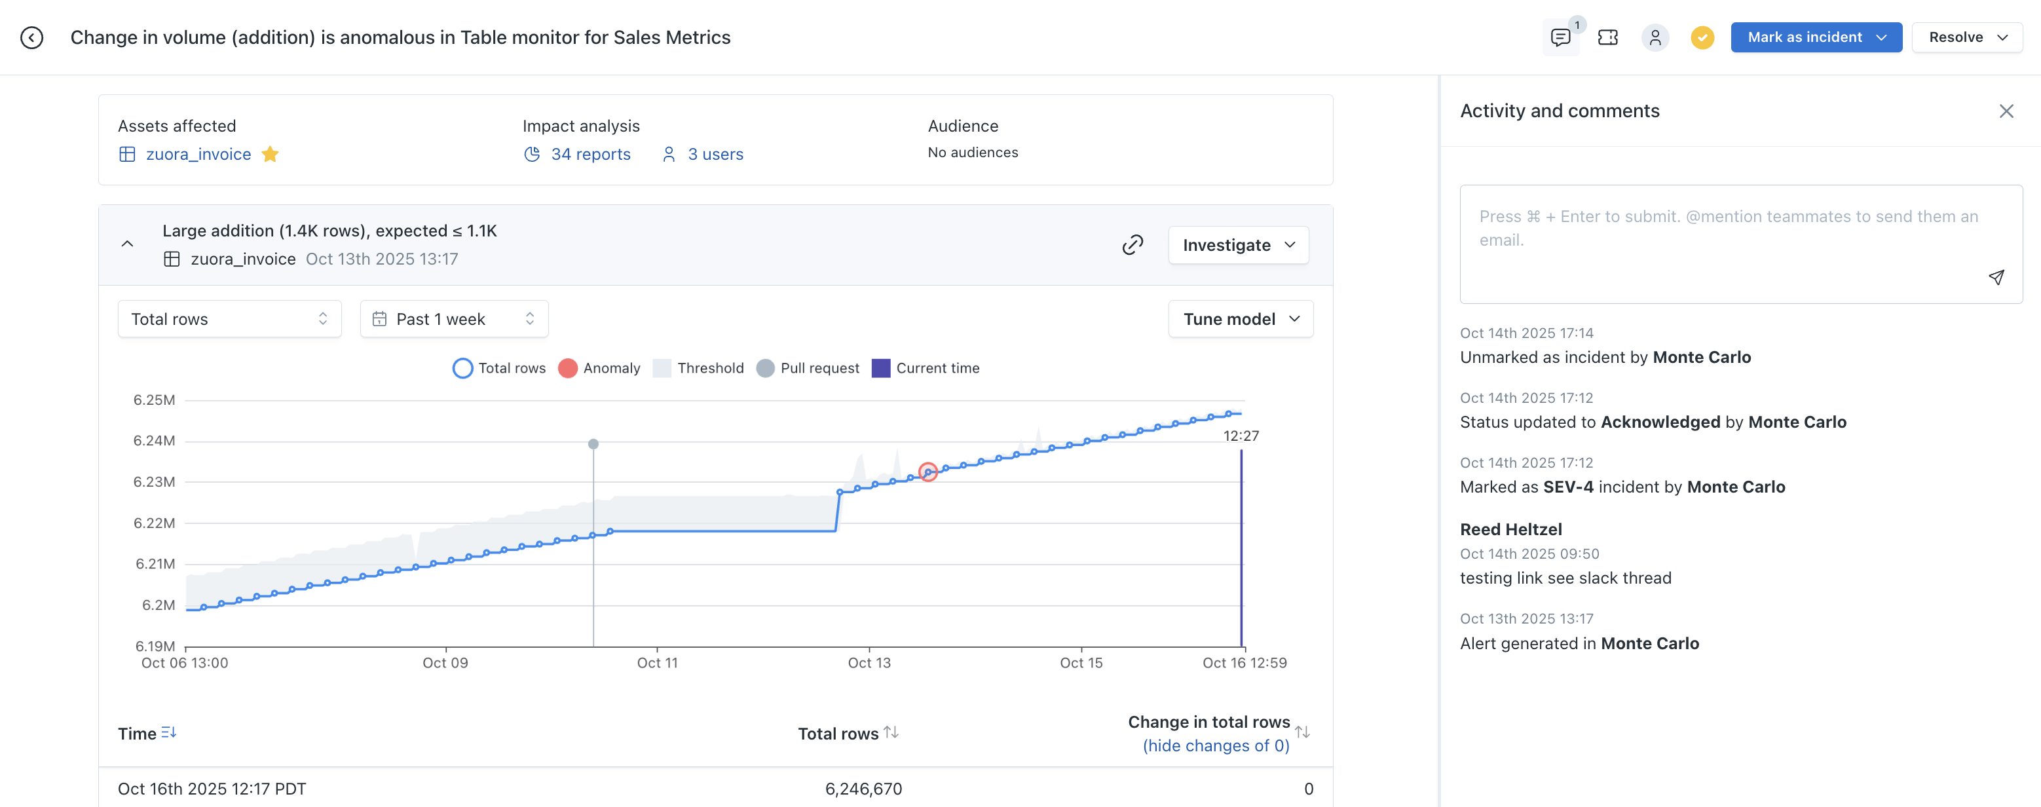Click the red anomaly point on chart
This screenshot has height=807, width=2041.
click(927, 472)
